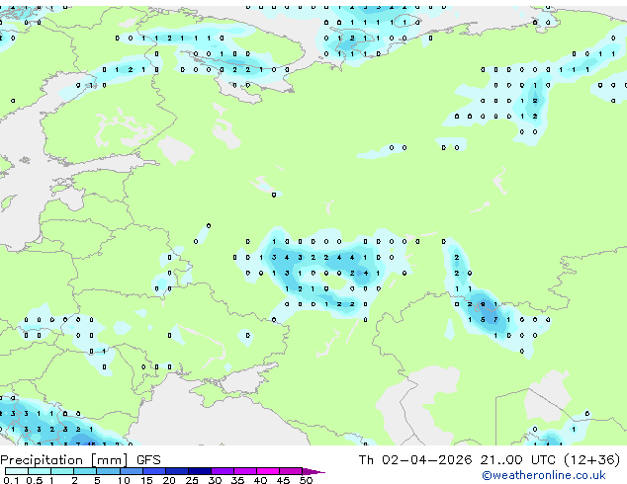The width and height of the screenshot is (627, 484).
Task: Click the "40" legend label
Action: pyautogui.click(x=260, y=480)
